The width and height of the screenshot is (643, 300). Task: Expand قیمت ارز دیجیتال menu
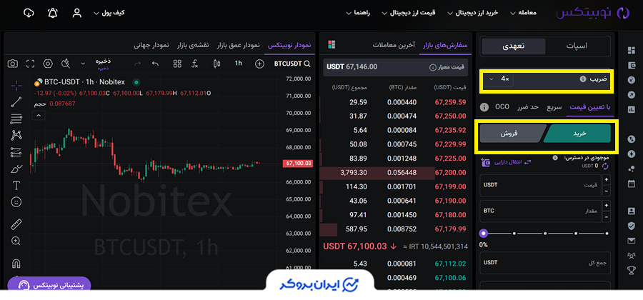tap(409, 13)
